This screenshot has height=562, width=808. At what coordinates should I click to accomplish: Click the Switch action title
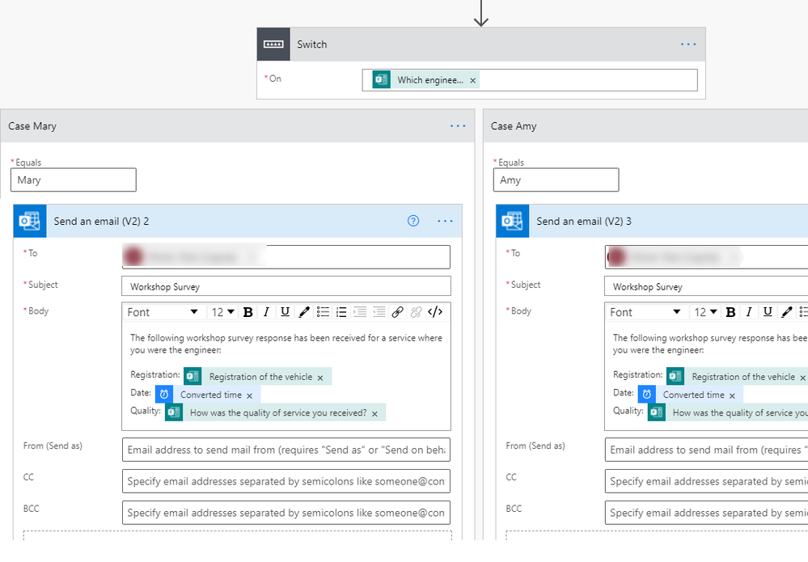311,44
